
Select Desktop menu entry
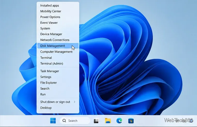(58, 108)
